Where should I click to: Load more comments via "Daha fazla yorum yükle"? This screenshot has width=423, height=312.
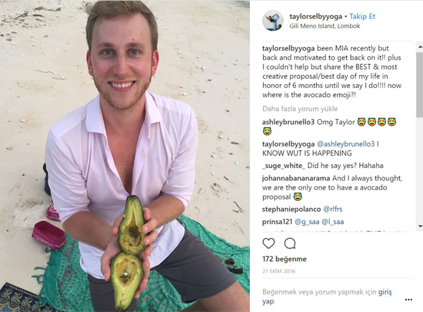[x=300, y=109]
